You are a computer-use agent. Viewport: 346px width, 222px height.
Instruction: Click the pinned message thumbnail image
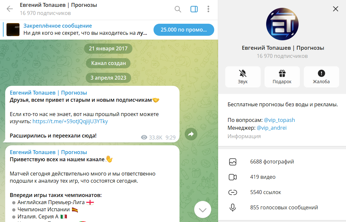(x=13, y=29)
